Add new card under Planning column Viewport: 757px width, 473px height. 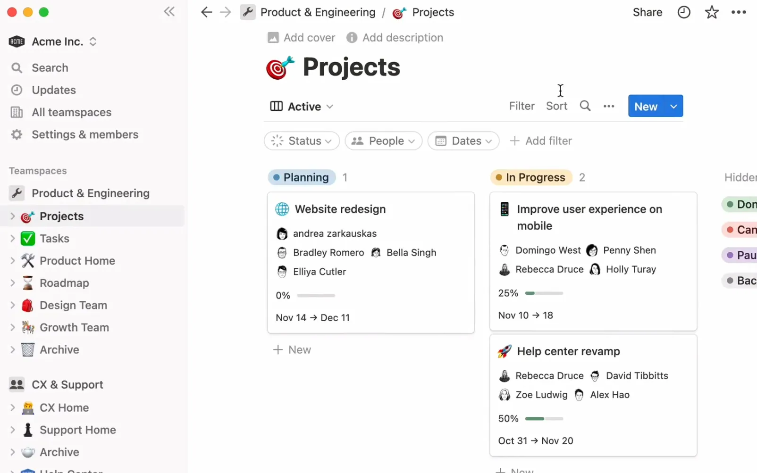coord(292,350)
